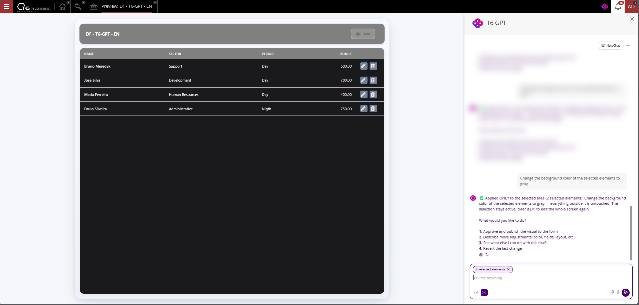Attach a file with the paperclip
This screenshot has height=305, width=639.
tap(618, 292)
